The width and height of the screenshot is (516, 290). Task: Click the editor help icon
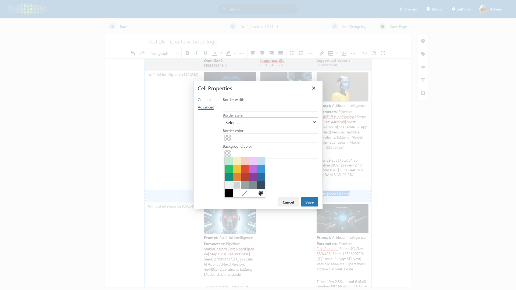tap(374, 53)
